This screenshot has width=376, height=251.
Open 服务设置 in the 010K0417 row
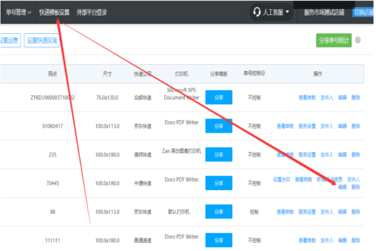pos(307,126)
